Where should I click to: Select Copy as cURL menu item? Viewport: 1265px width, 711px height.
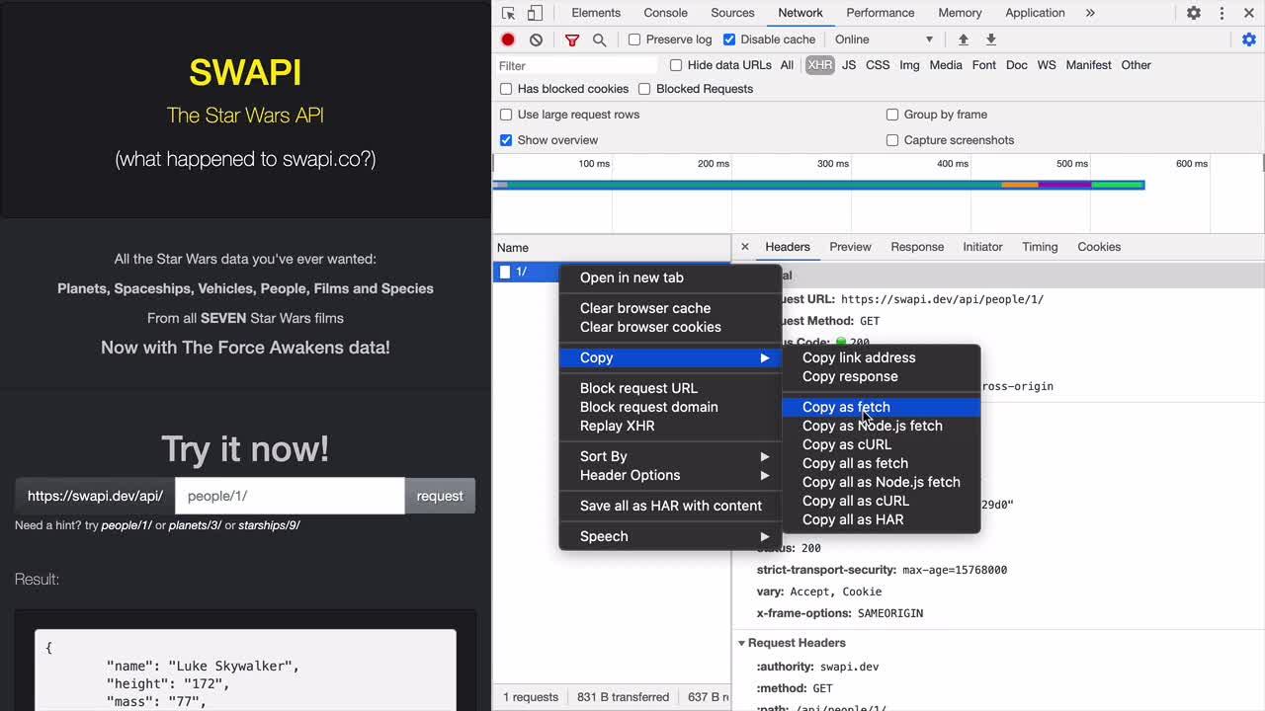coord(846,444)
